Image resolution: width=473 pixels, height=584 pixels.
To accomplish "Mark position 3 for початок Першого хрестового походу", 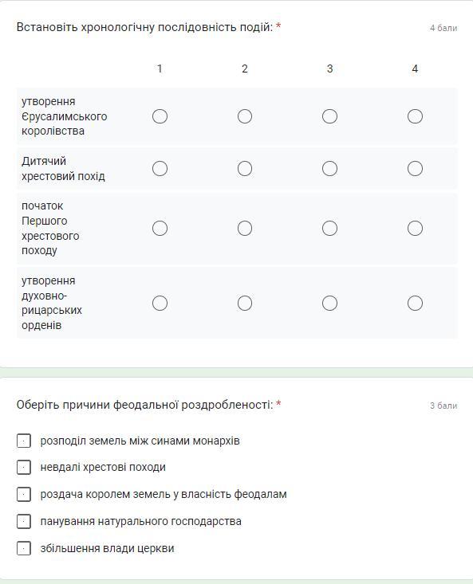I will (330, 229).
